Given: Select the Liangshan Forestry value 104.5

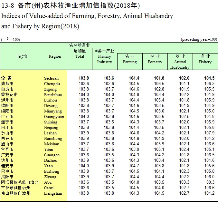Looking at the screenshot, I should tap(159, 193).
